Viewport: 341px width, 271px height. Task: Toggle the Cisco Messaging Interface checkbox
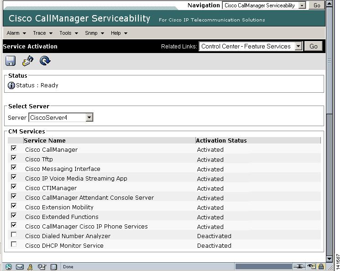pos(14,167)
